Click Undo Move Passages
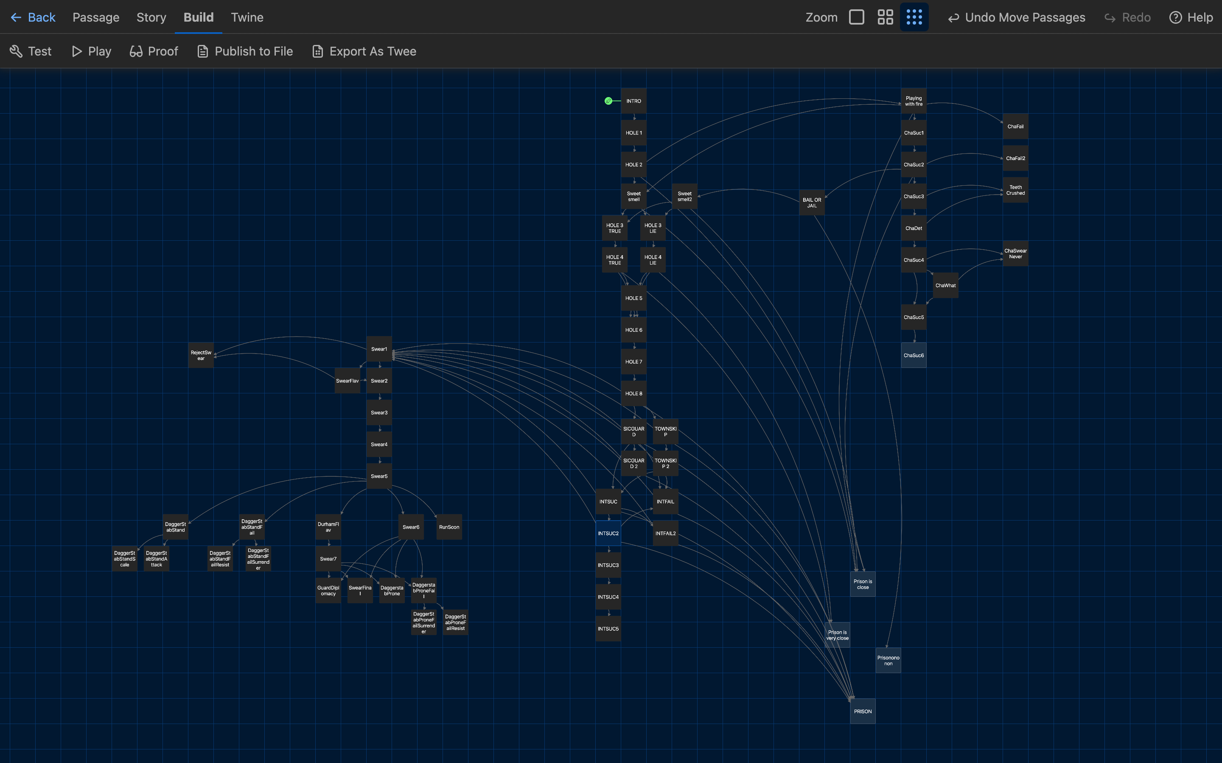Viewport: 1222px width, 763px height. pos(1017,17)
